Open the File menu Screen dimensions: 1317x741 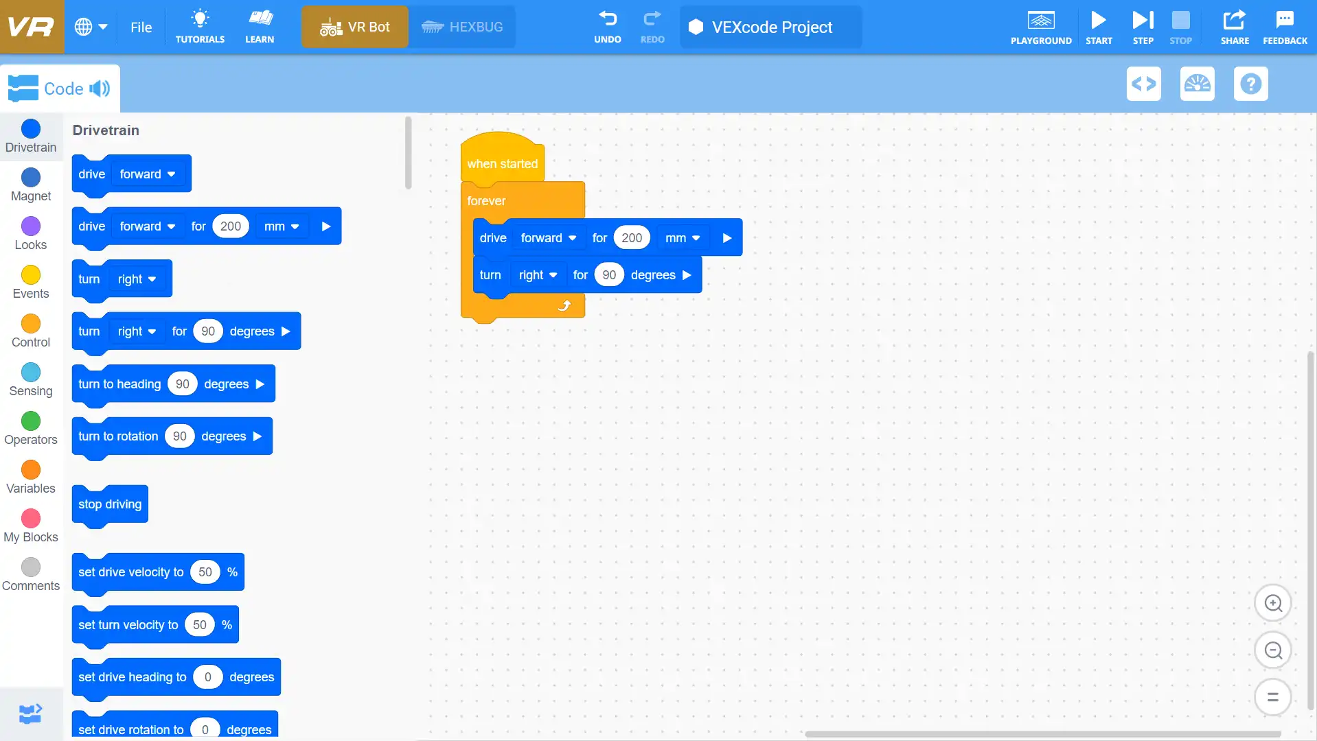click(141, 27)
